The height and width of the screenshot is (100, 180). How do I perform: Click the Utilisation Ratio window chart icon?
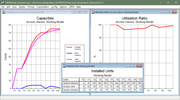[x=93, y=12]
